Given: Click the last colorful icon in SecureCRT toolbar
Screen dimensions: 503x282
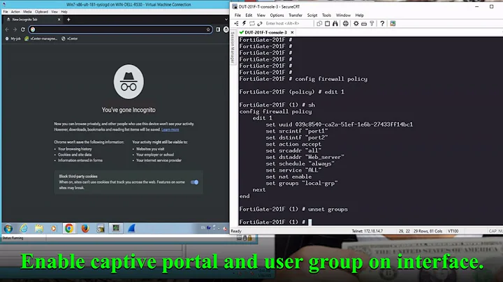Looking at the screenshot, I should click(x=393, y=24).
